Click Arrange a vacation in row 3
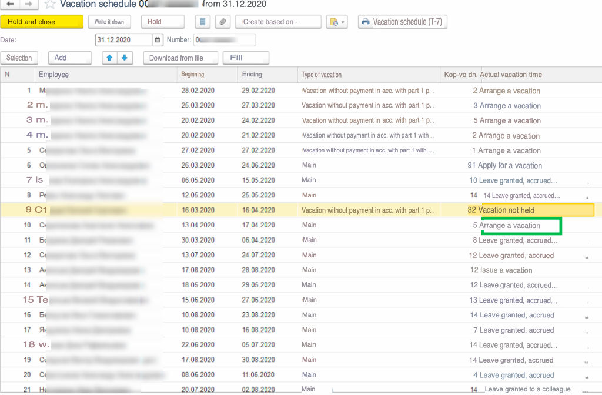This screenshot has height=395, width=602. pyautogui.click(x=510, y=120)
